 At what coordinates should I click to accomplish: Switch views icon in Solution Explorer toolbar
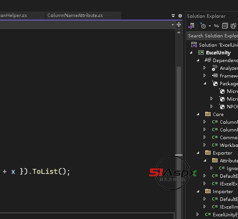(x=191, y=26)
